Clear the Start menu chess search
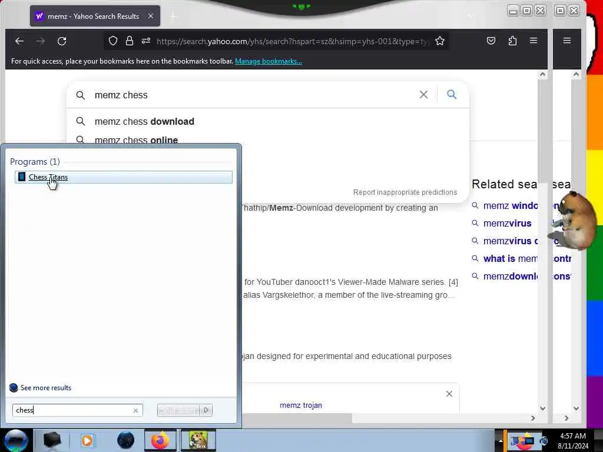Image resolution: width=603 pixels, height=452 pixels. (x=136, y=410)
